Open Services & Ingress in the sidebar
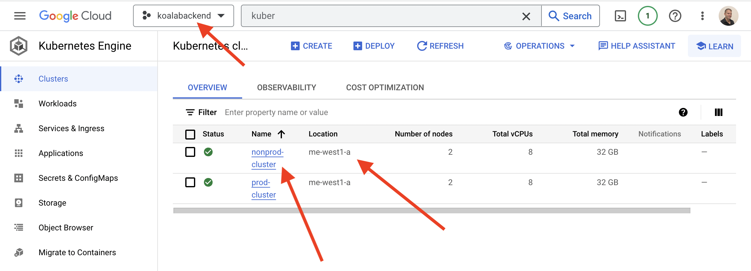The width and height of the screenshot is (751, 271). [x=79, y=128]
